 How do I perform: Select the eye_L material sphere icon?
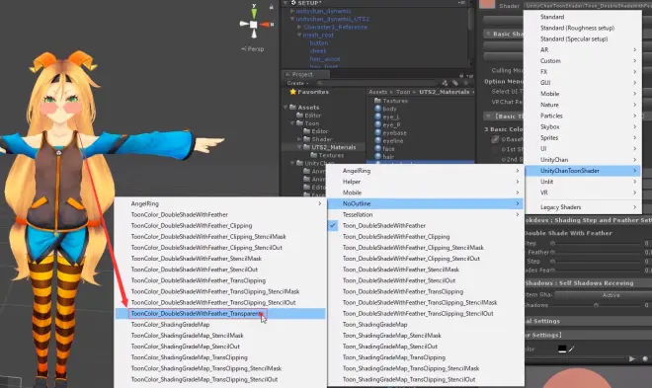point(378,116)
